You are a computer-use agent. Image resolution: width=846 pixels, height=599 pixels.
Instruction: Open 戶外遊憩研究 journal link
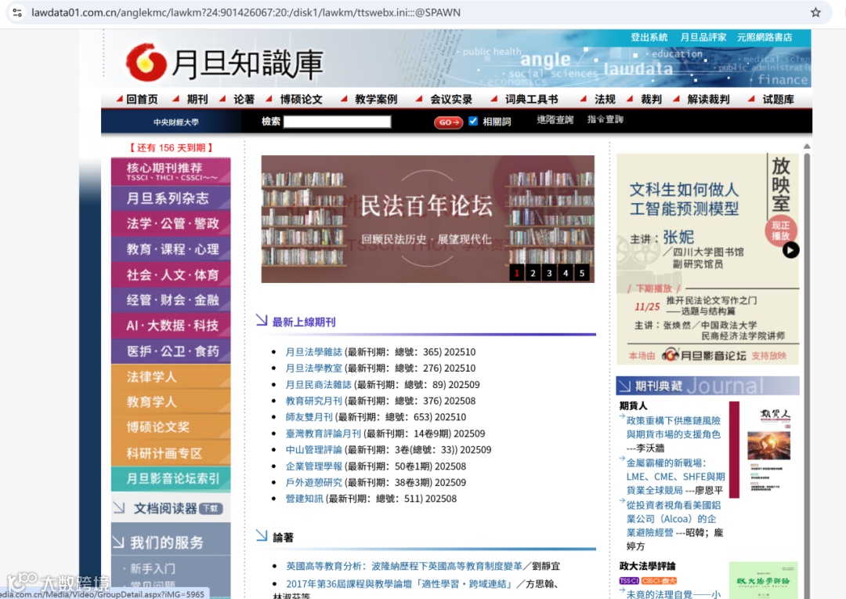313,482
